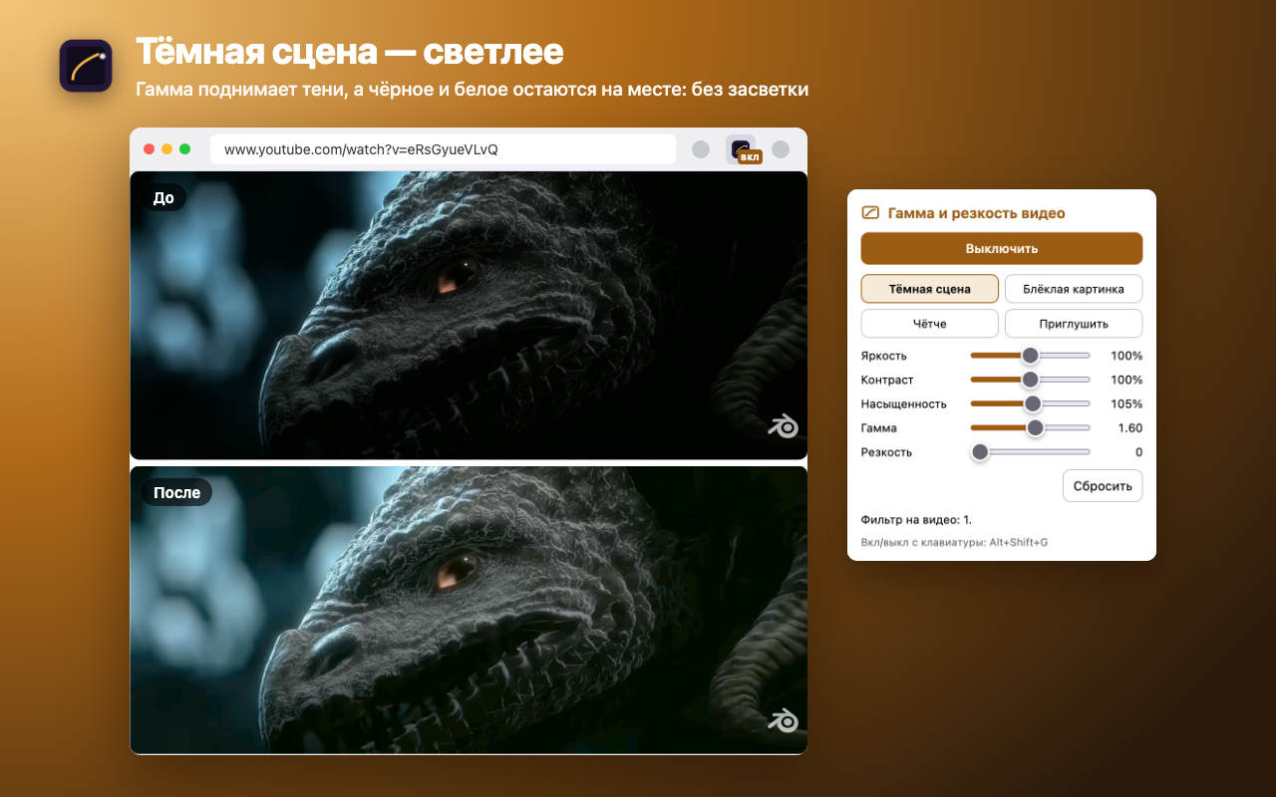Click the Резкость value 0
The width and height of the screenshot is (1276, 797).
coord(1138,451)
